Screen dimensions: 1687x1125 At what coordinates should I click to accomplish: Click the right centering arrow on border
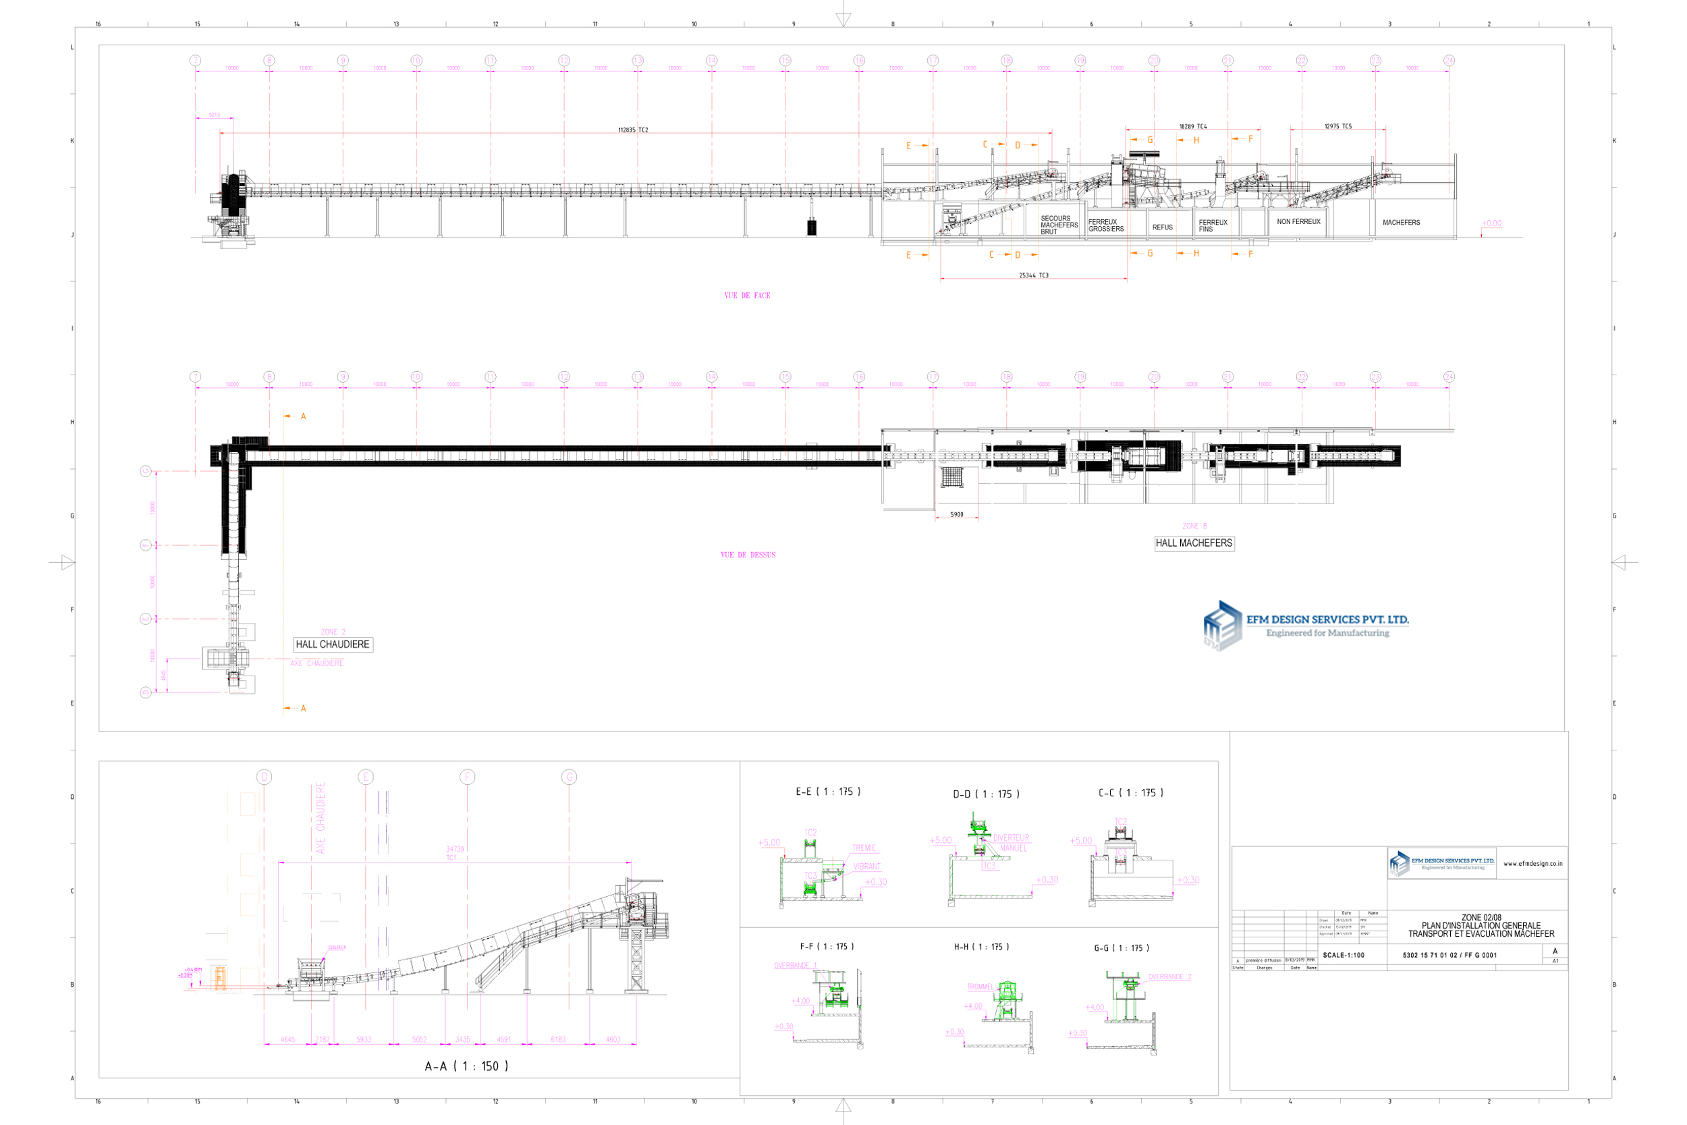(1619, 563)
